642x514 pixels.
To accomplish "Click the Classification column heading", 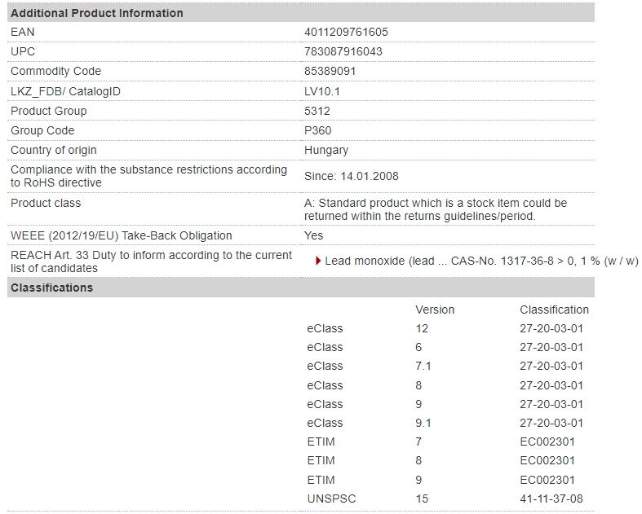I will point(554,310).
